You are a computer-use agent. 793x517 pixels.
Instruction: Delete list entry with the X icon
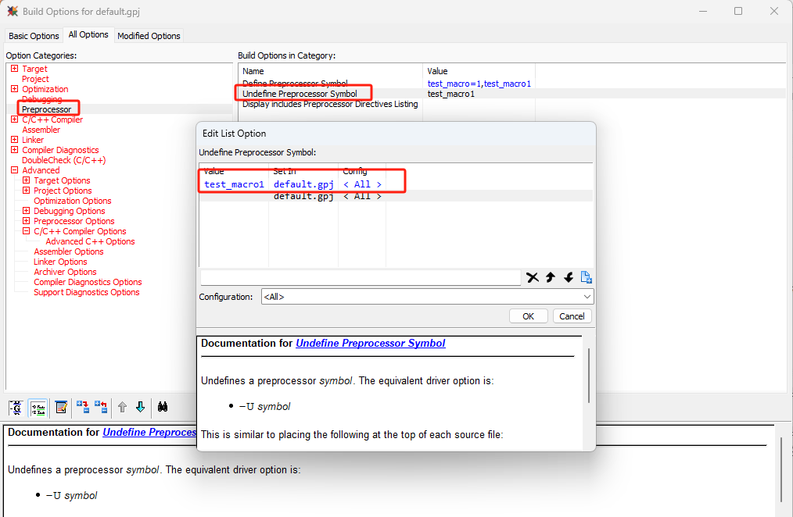[x=533, y=277]
